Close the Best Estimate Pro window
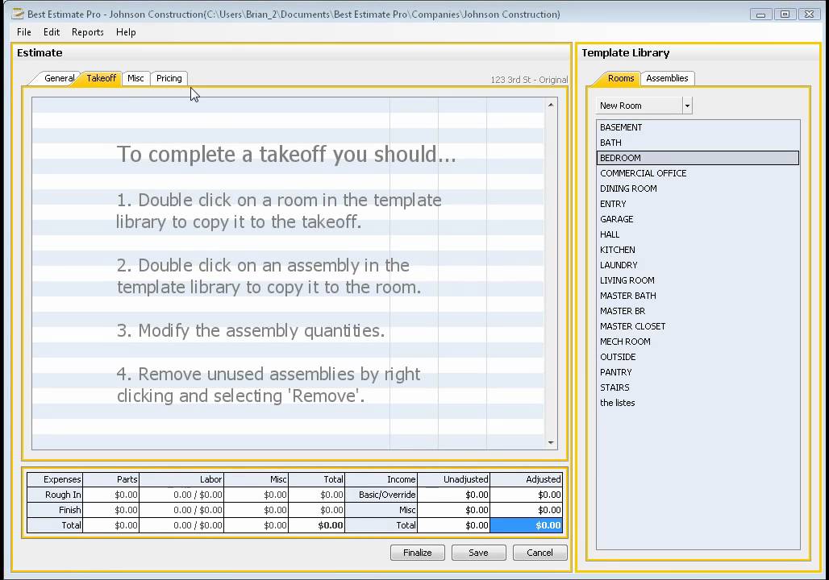This screenshot has height=580, width=829. coord(809,14)
